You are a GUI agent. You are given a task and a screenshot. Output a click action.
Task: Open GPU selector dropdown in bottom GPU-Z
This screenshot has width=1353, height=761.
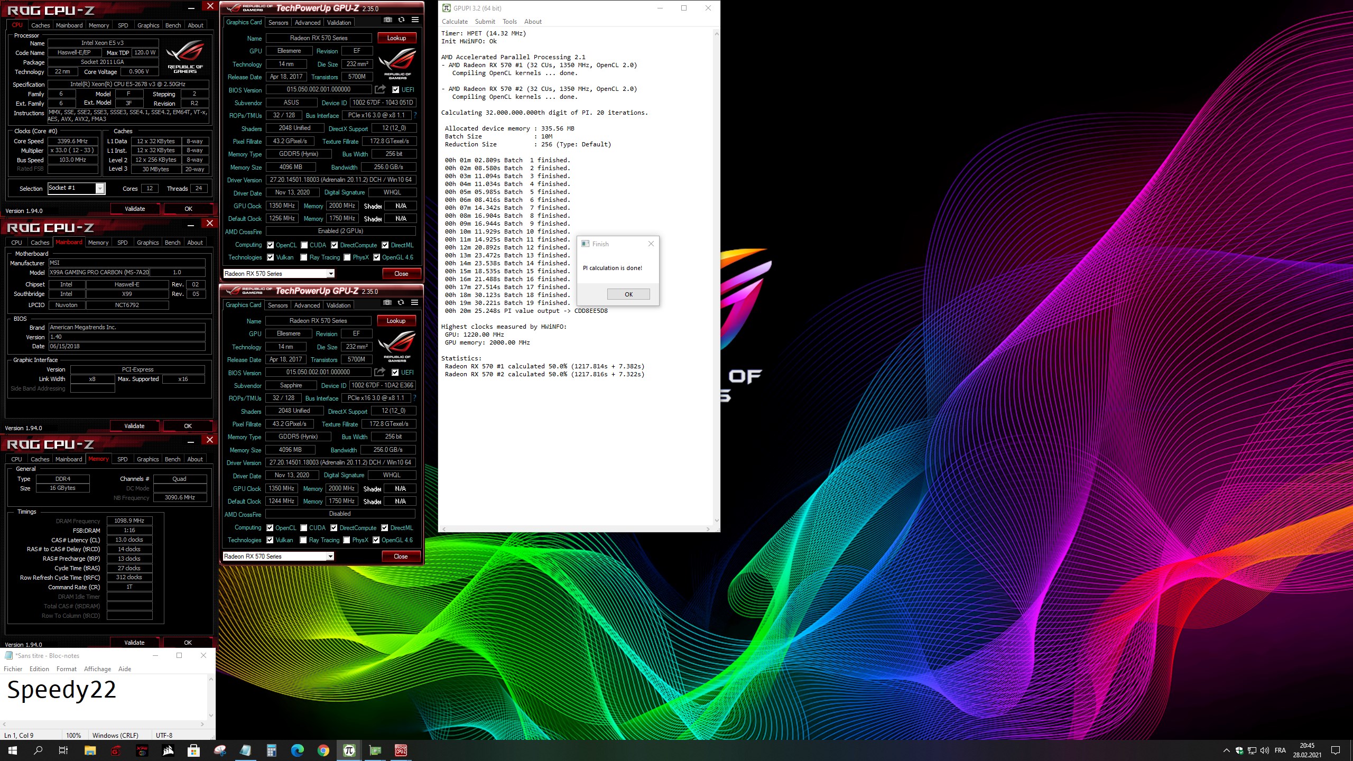pyautogui.click(x=330, y=556)
